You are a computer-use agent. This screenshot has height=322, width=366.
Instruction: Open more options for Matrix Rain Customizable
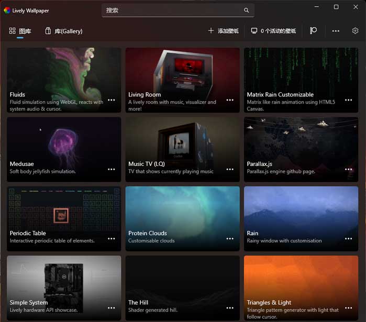[349, 100]
